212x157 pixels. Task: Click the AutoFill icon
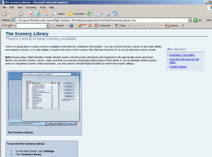coord(157,25)
